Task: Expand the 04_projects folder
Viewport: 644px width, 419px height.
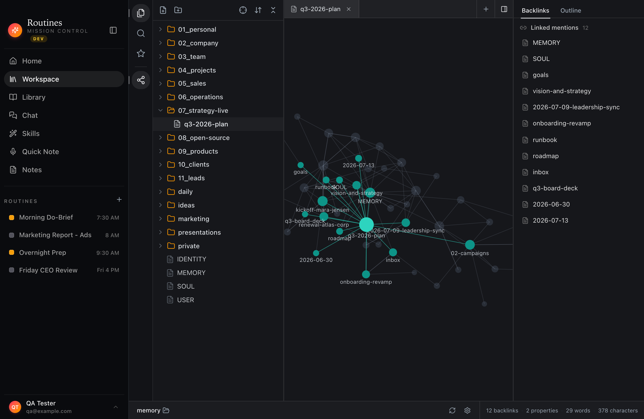Action: 218,70
